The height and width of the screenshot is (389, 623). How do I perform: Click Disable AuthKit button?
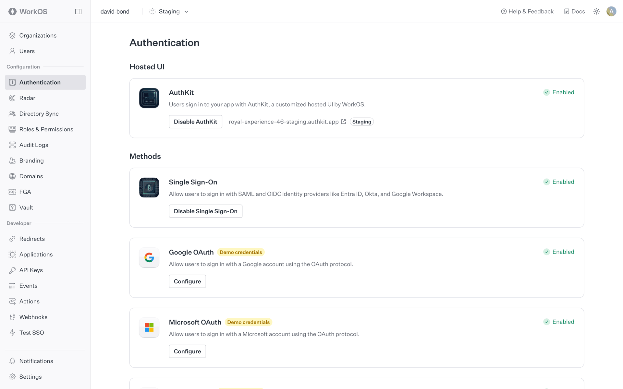point(195,122)
